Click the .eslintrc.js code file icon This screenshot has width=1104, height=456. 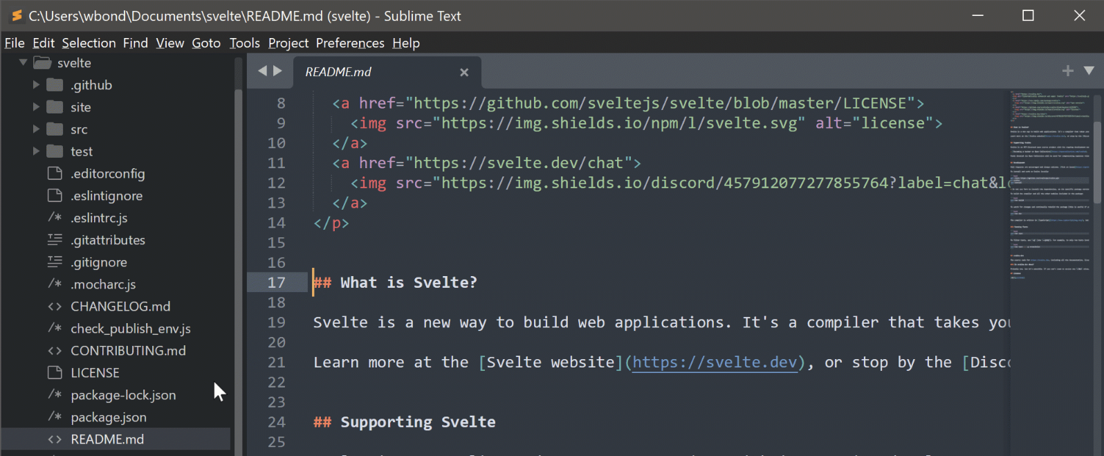tap(55, 217)
